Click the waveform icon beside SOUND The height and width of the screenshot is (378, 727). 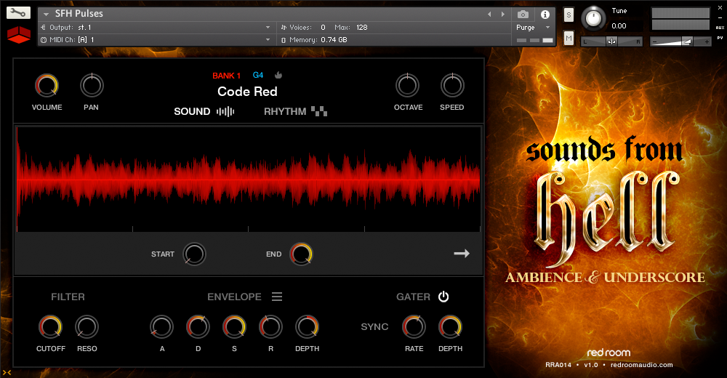coord(225,111)
